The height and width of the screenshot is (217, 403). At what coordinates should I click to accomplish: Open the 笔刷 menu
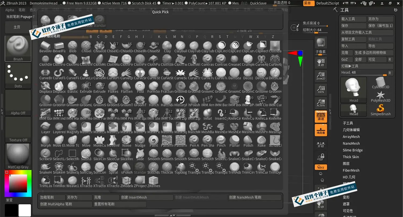22,10
